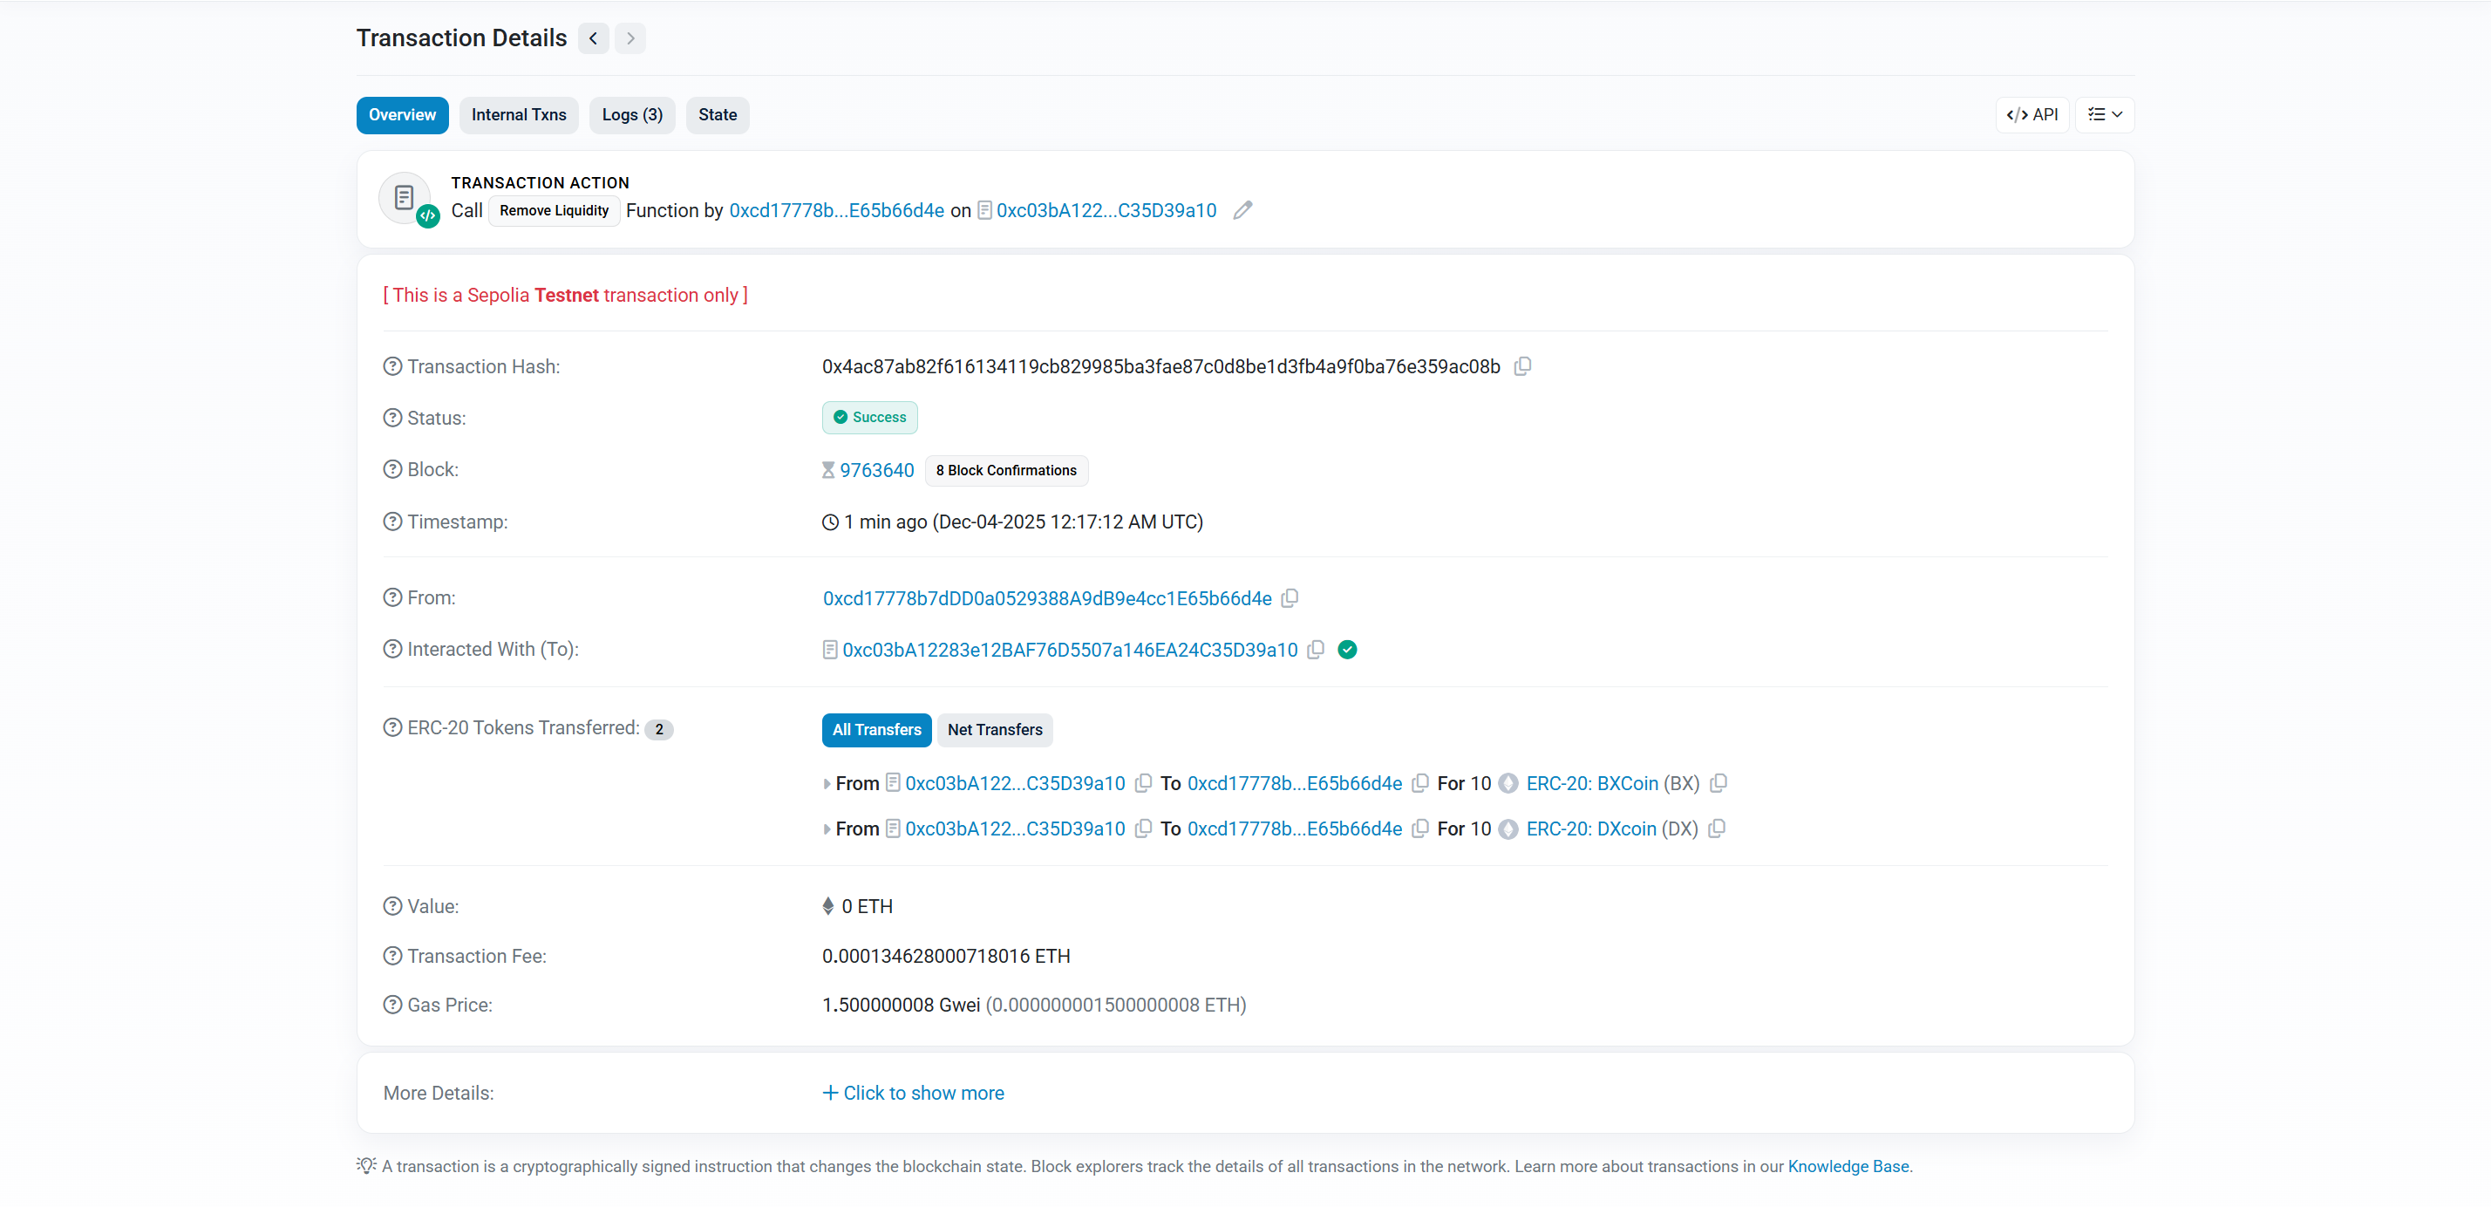Viewport: 2491px width, 1207px height.
Task: Click help icon beside Gas Price
Action: (391, 1004)
